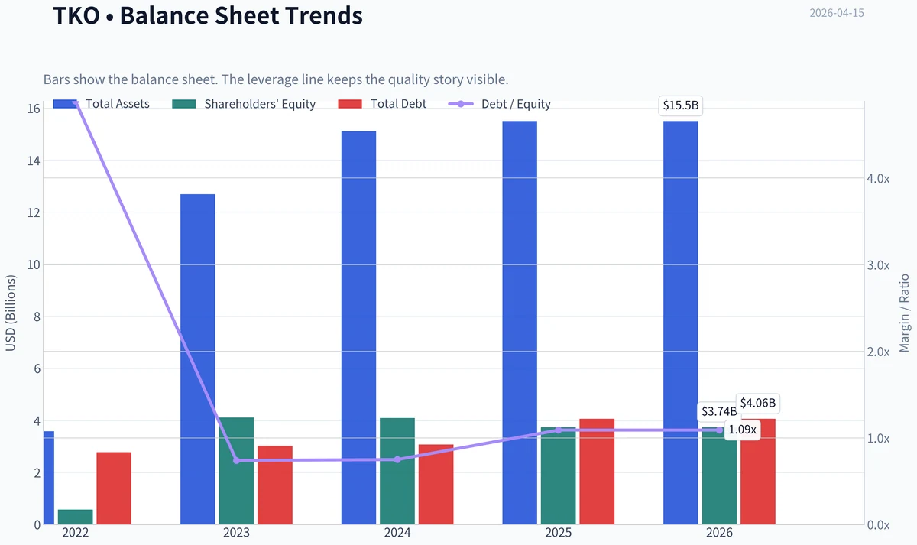
Task: Toggle the Shareholders' Equity legend entry
Action: tap(245, 104)
